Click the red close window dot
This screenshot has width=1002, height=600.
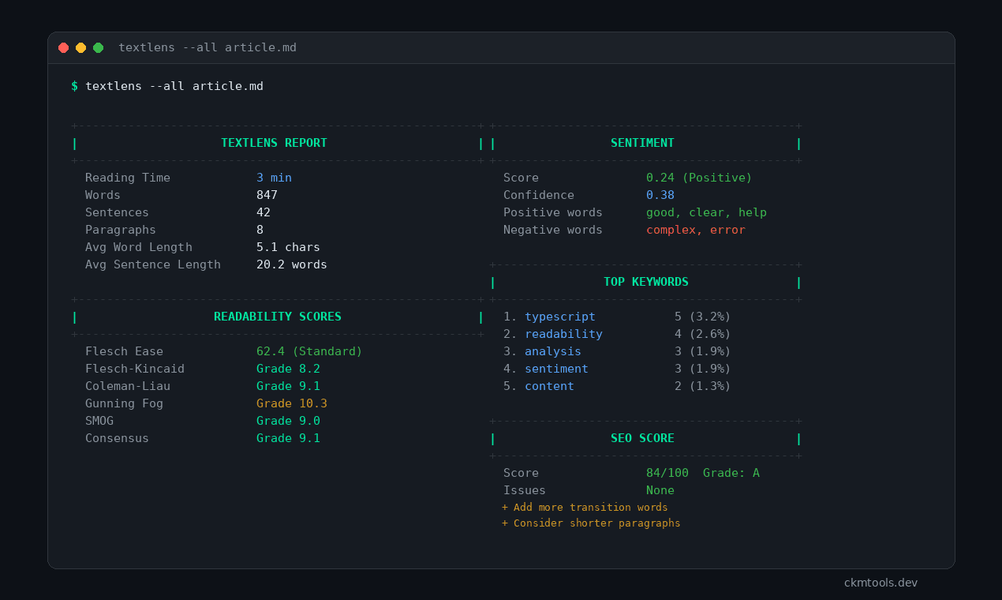64,48
